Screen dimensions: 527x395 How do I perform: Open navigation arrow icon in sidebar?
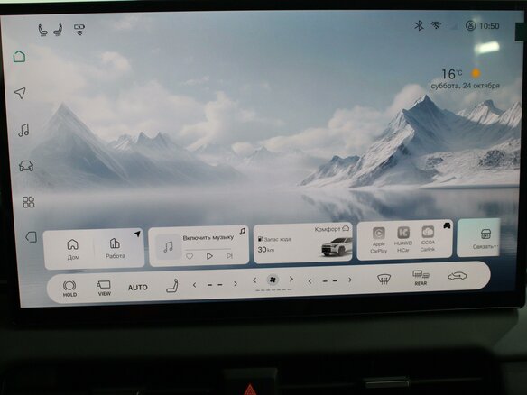[20, 93]
